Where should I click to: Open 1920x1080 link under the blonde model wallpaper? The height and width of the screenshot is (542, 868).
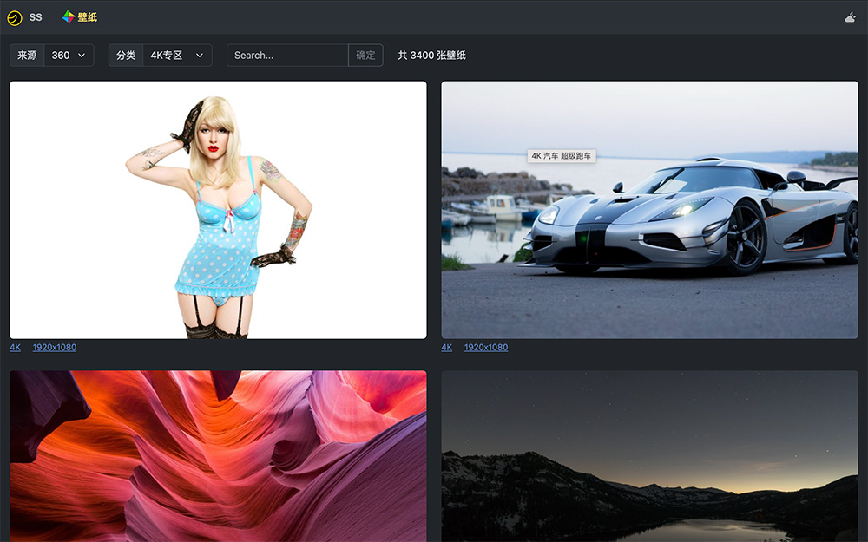pyautogui.click(x=55, y=348)
